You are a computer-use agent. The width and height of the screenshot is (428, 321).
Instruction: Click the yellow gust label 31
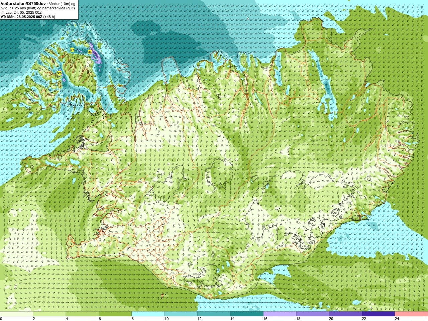pos(90,52)
